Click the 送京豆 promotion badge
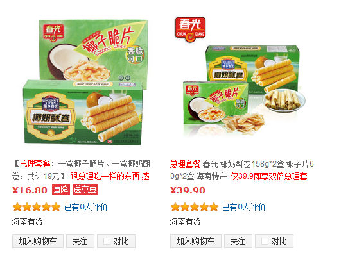 coord(85,190)
